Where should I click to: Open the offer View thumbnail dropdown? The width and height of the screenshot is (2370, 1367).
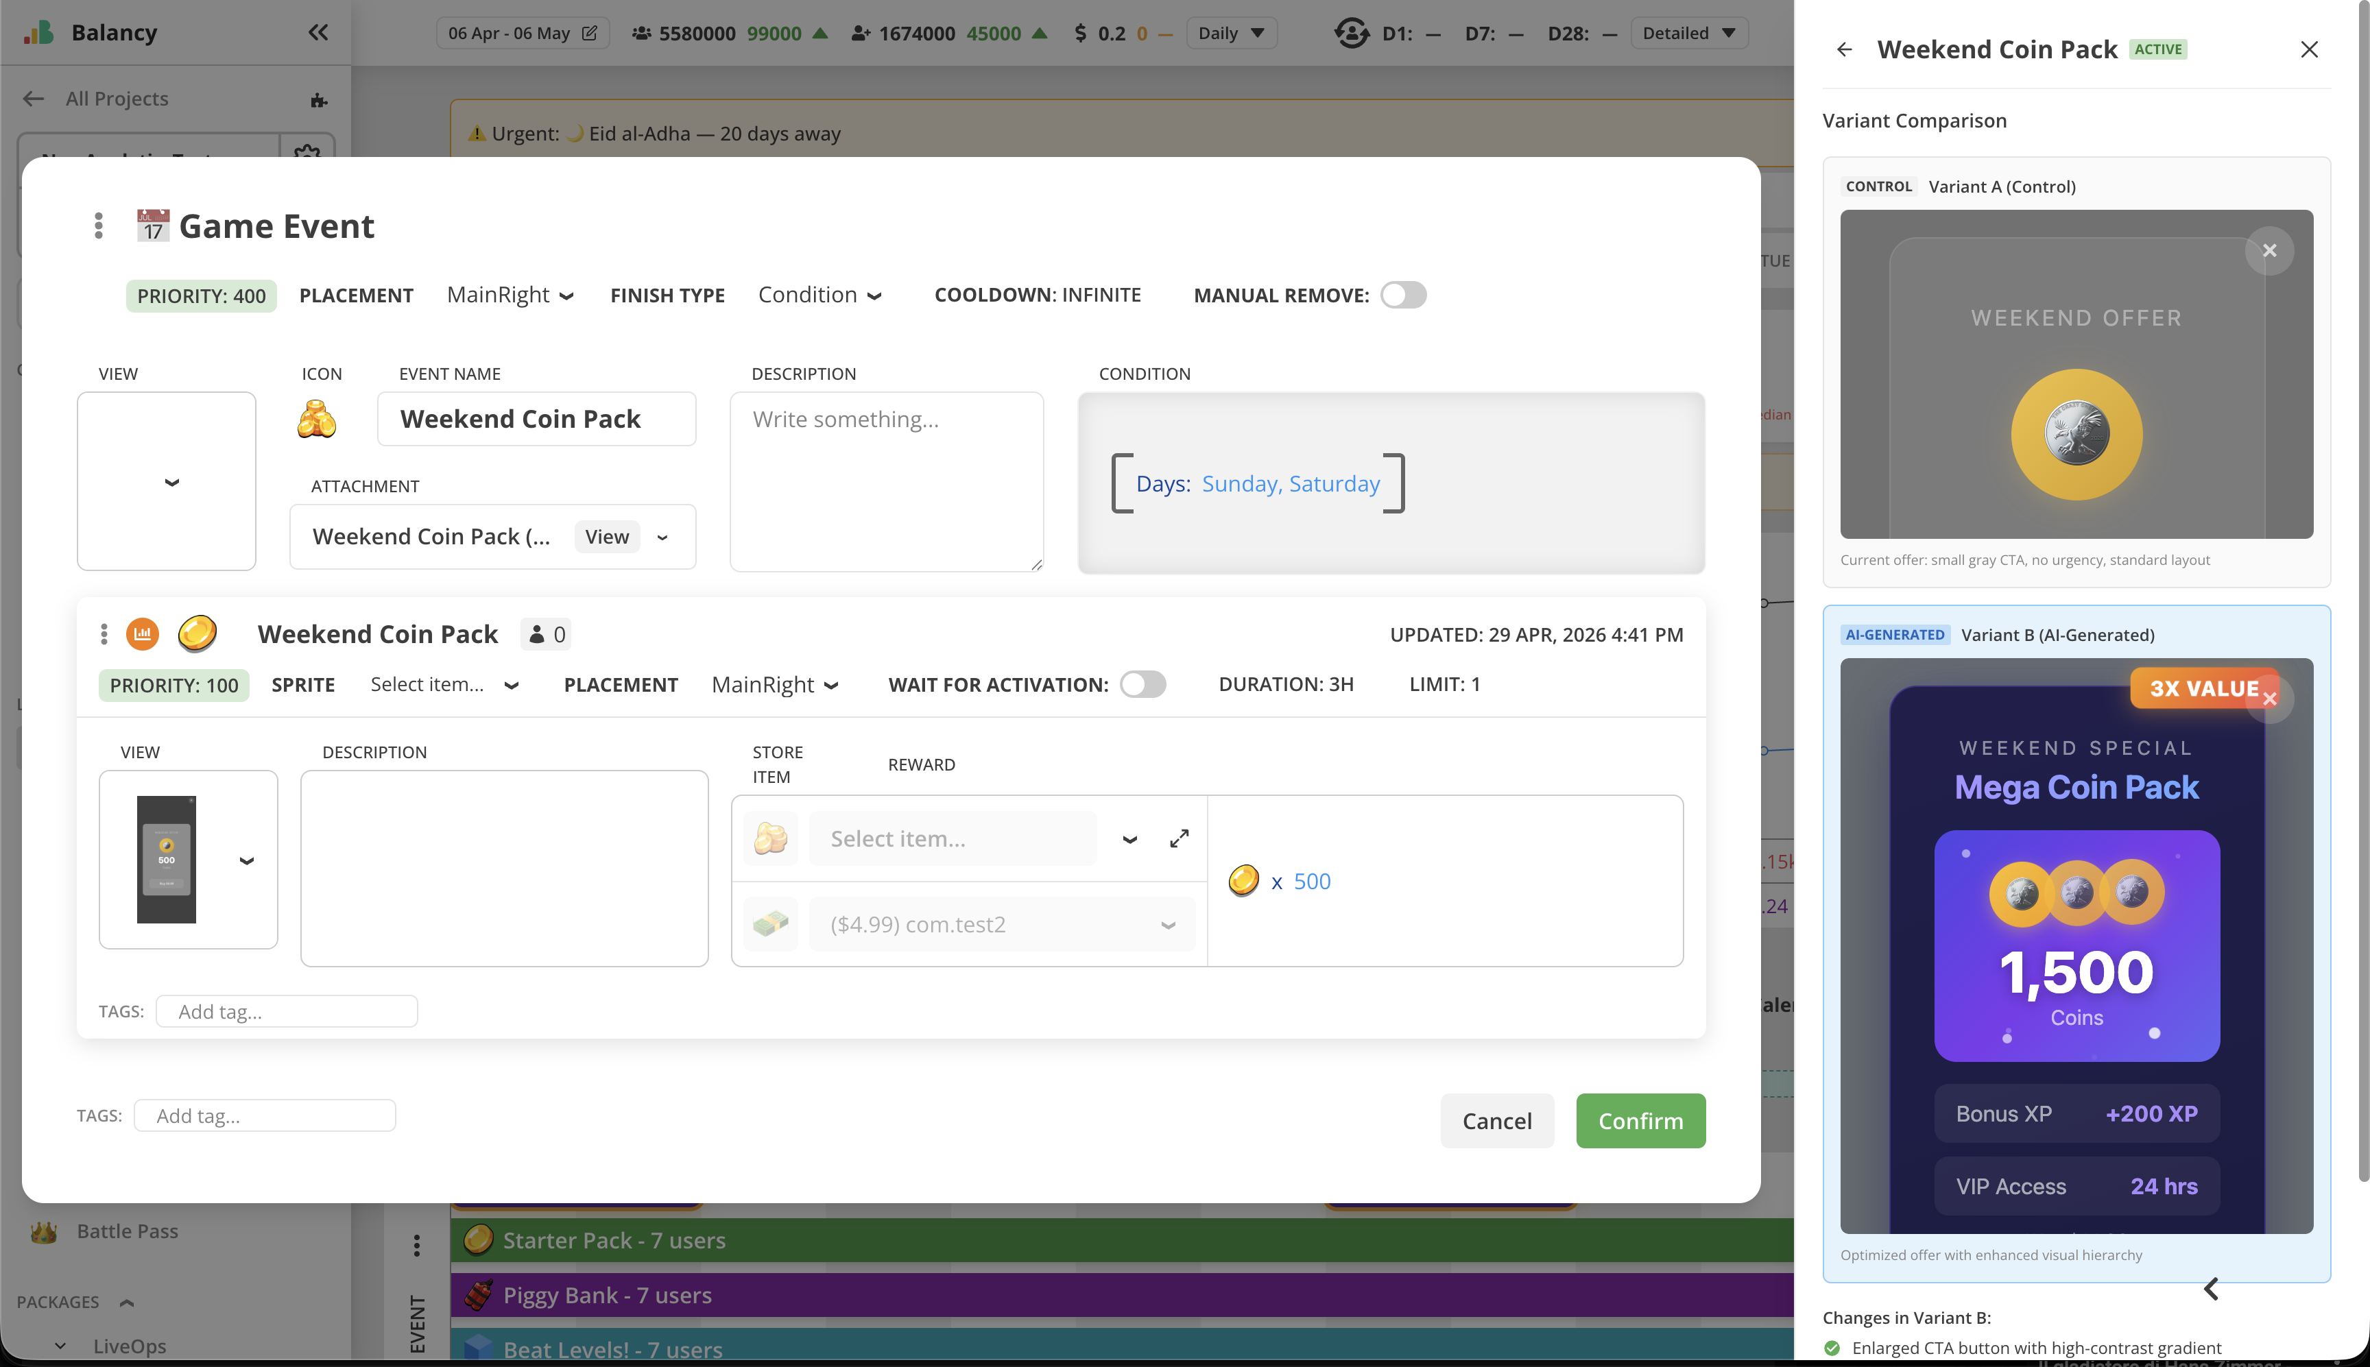(246, 860)
